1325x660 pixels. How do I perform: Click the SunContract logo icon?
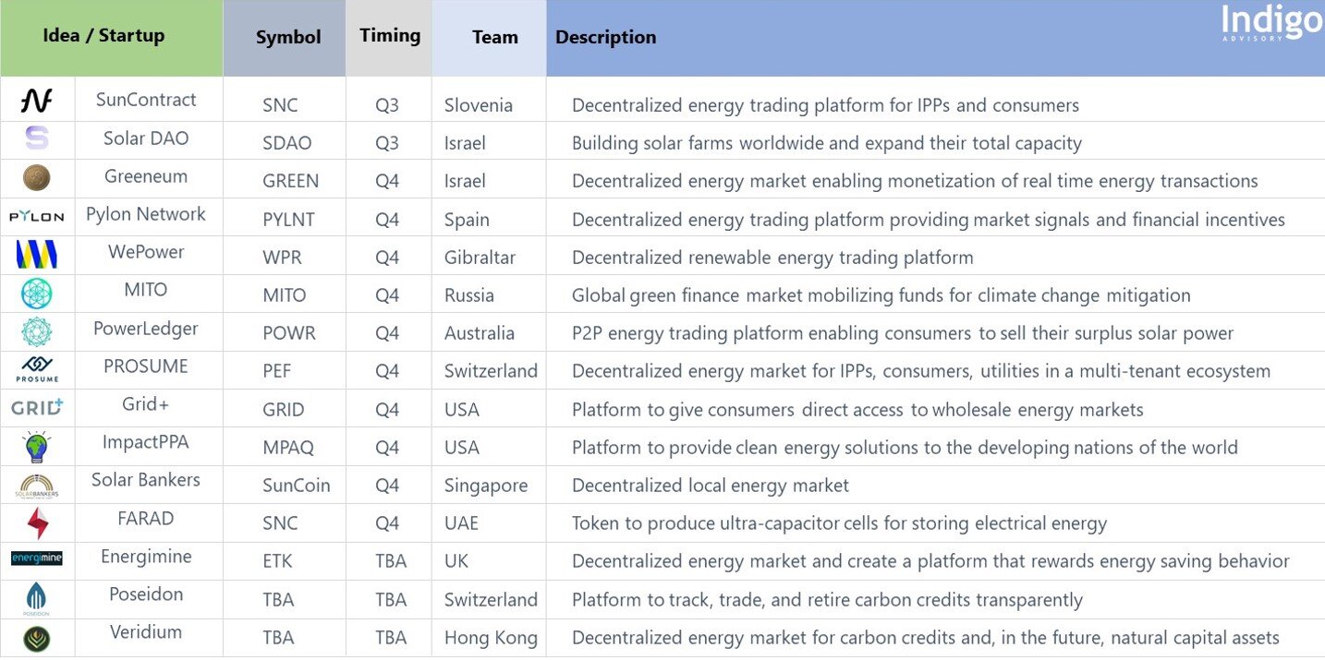tap(36, 100)
